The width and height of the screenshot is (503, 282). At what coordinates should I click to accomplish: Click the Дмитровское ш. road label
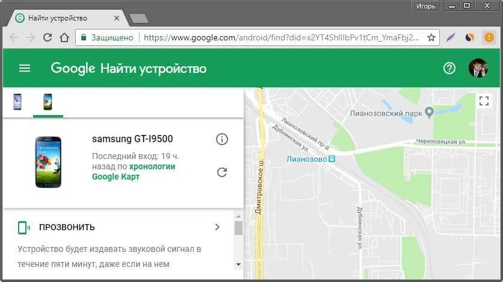[259, 186]
